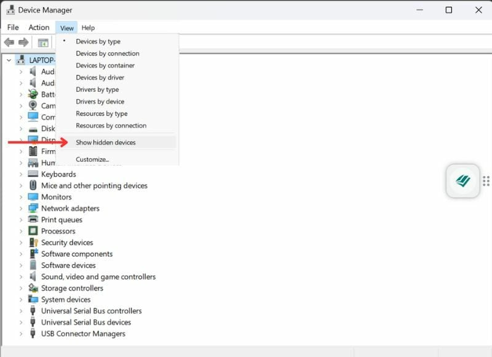This screenshot has width=492, height=357.
Task: Select the Storage controllers row
Action: click(72, 288)
